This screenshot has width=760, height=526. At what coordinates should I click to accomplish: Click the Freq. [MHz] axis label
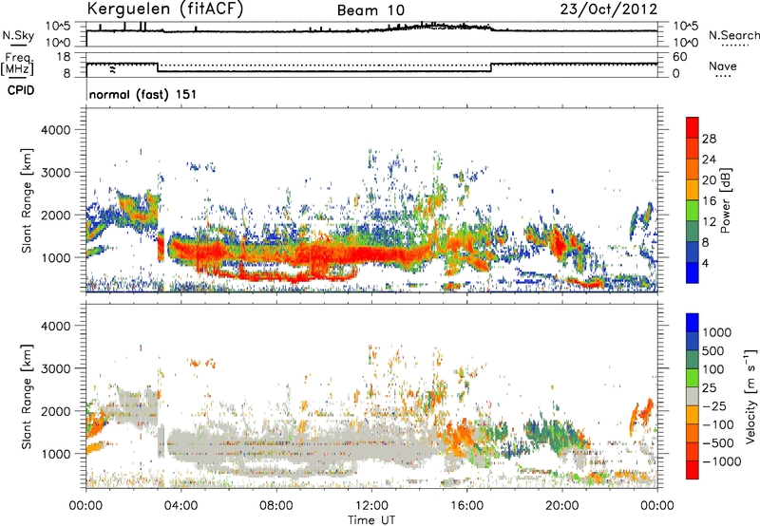tap(17, 65)
